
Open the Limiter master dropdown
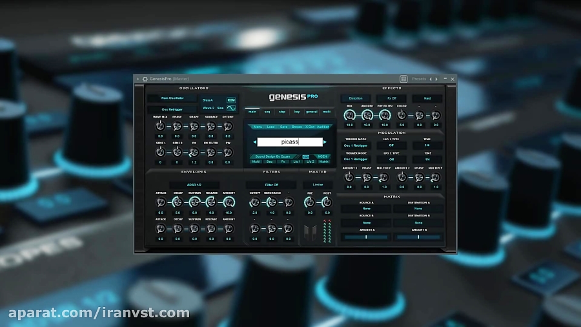coord(318,185)
